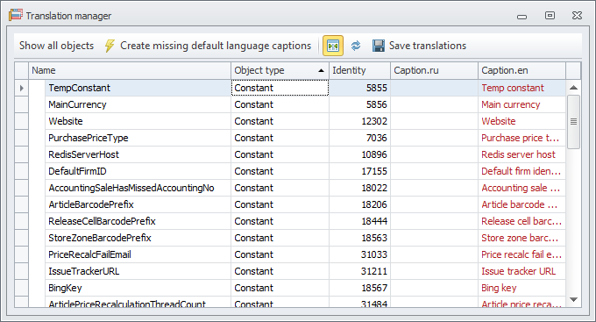Click Caption.ru column header

click(434, 70)
